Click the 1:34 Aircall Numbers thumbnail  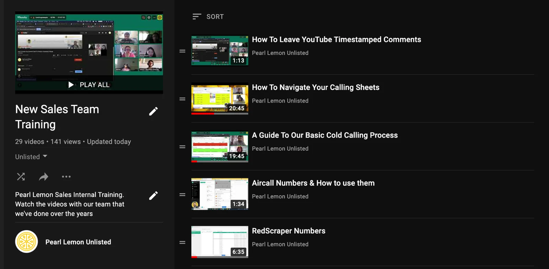pos(220,194)
